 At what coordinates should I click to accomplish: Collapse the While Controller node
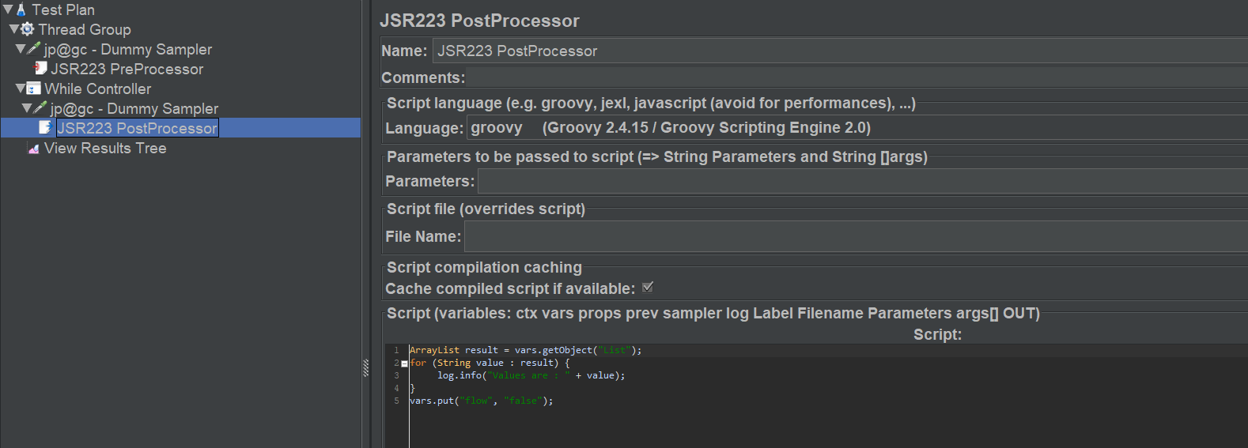pos(21,88)
